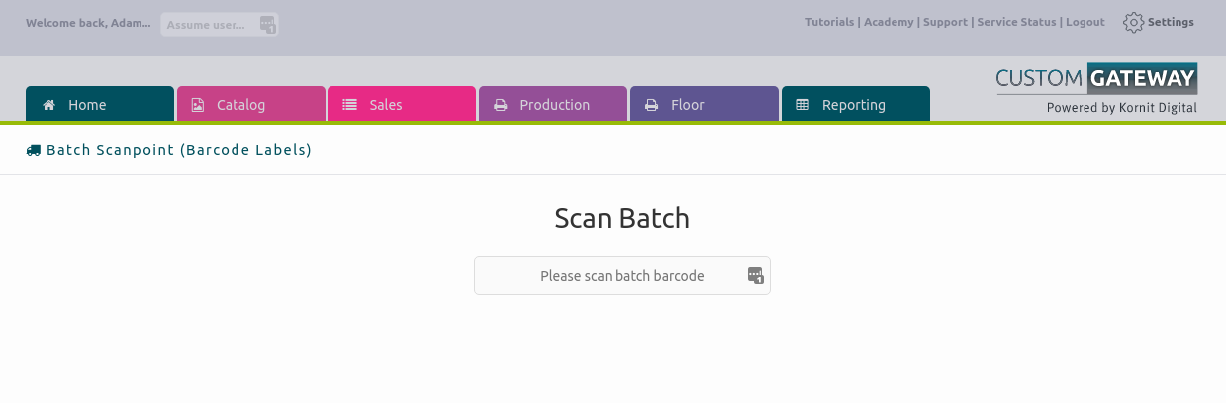
Task: Check the Service Status link
Action: tap(1016, 22)
